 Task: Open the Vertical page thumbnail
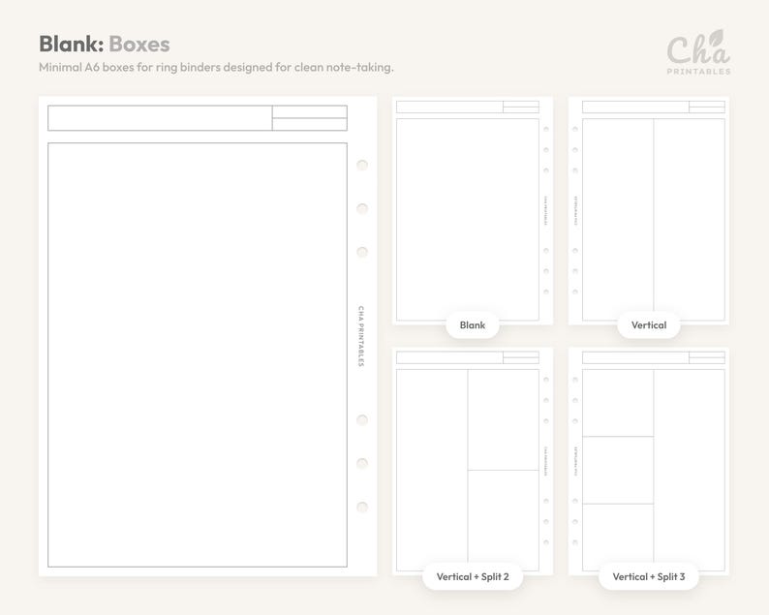648,211
